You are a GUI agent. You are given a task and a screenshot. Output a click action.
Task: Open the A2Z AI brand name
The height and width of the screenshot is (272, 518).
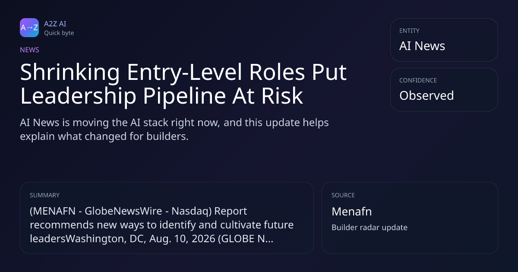[x=55, y=24]
